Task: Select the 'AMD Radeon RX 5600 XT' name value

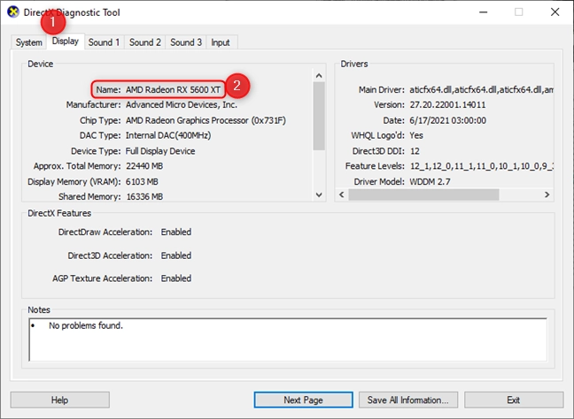Action: 173,89
